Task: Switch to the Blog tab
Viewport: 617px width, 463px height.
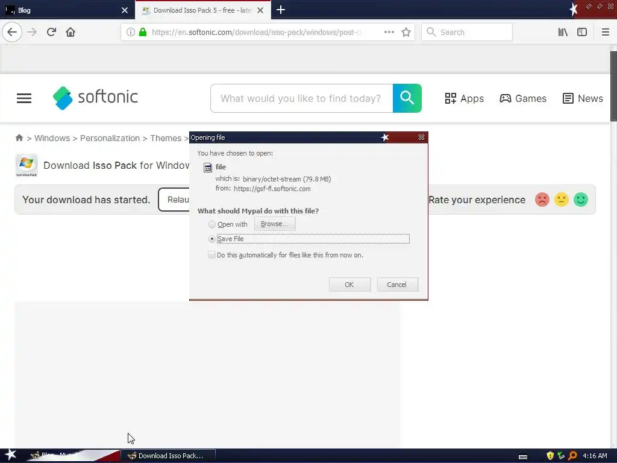Action: [67, 10]
